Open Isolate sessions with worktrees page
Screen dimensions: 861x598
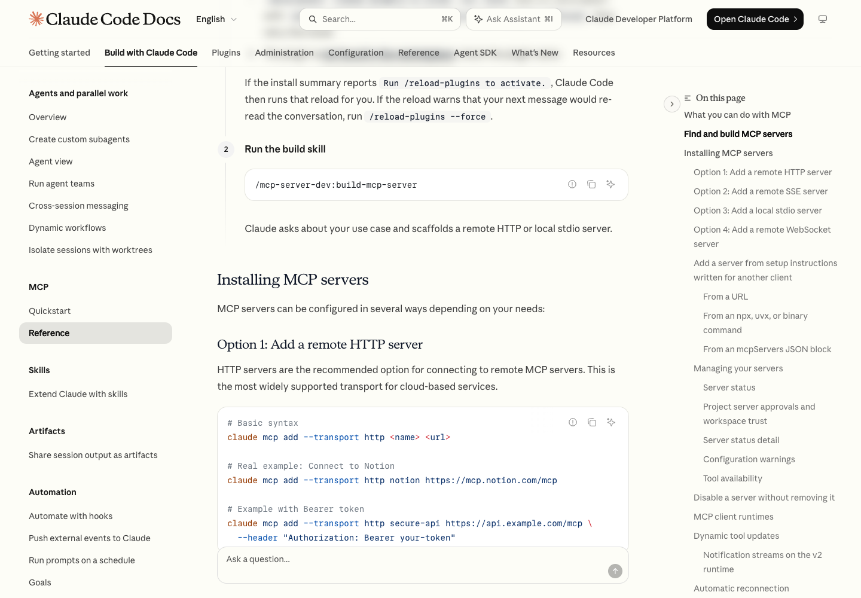[x=90, y=250]
